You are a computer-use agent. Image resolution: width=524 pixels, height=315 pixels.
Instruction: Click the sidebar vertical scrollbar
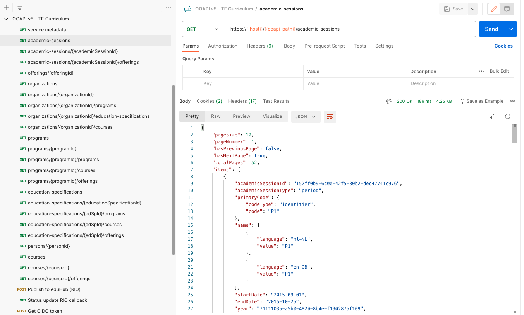pos(174,170)
